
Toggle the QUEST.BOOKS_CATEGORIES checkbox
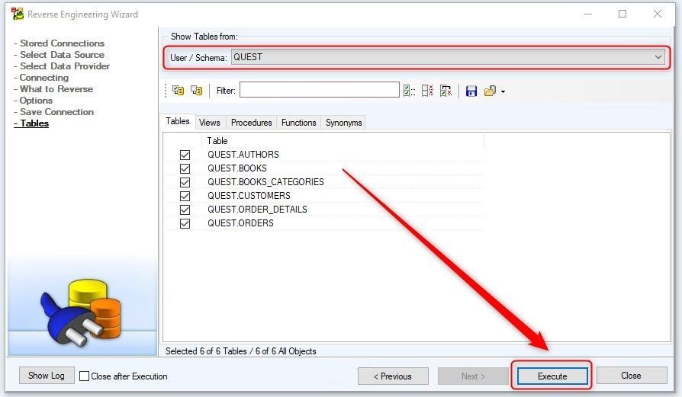click(185, 182)
